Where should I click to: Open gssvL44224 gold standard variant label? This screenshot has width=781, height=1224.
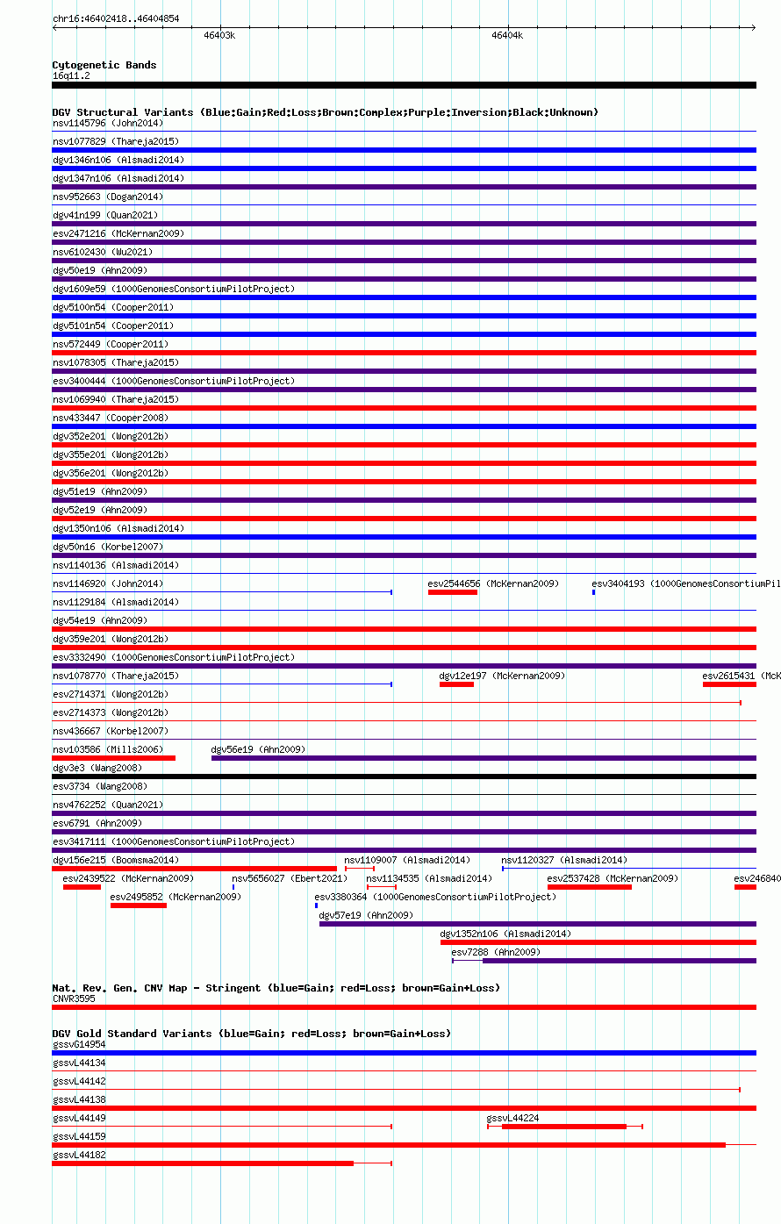point(513,1118)
